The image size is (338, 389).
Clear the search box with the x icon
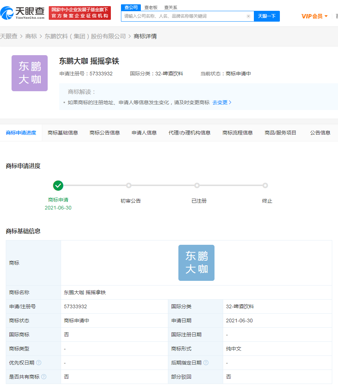coord(248,16)
